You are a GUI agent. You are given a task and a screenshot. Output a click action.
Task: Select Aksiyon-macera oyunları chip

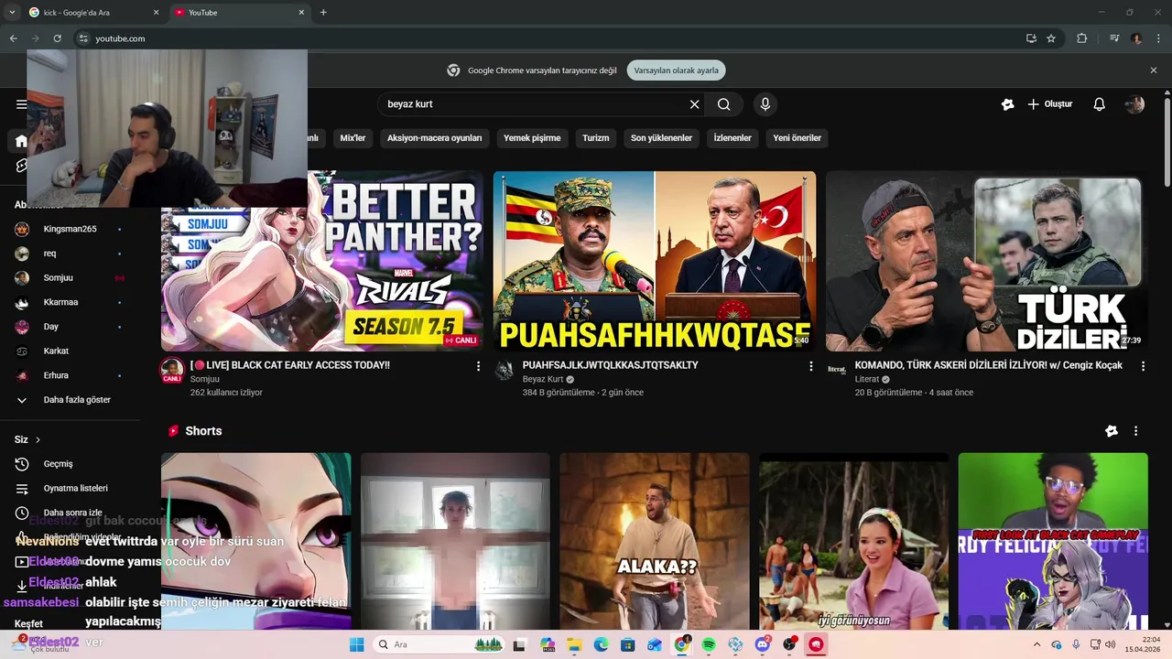coord(434,138)
